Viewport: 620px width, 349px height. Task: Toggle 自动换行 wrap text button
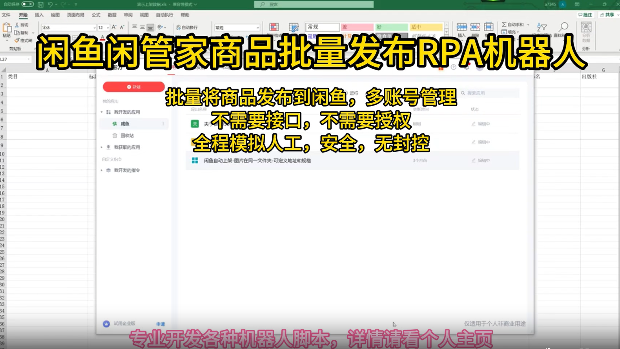tap(187, 27)
